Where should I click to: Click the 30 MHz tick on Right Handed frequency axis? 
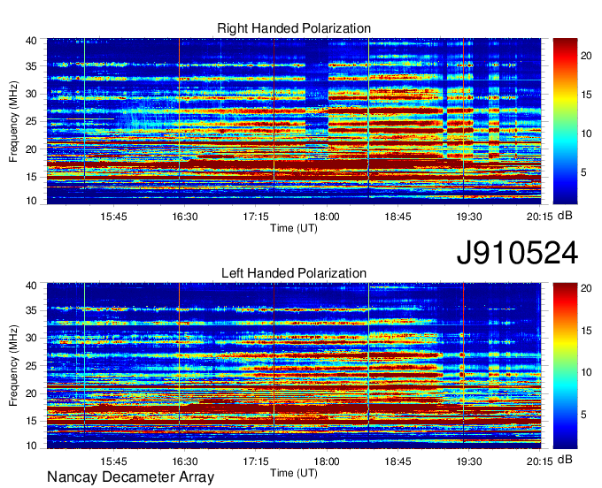click(x=31, y=94)
